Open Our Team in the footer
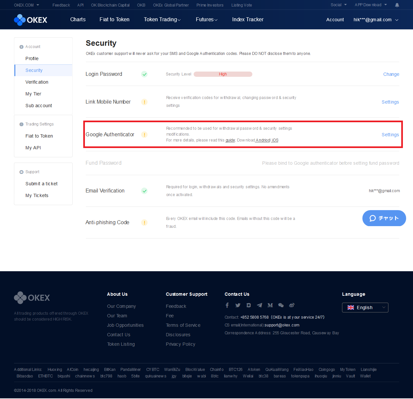 [117, 316]
